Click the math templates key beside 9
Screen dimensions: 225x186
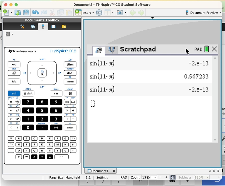pyautogui.click(x=67, y=102)
